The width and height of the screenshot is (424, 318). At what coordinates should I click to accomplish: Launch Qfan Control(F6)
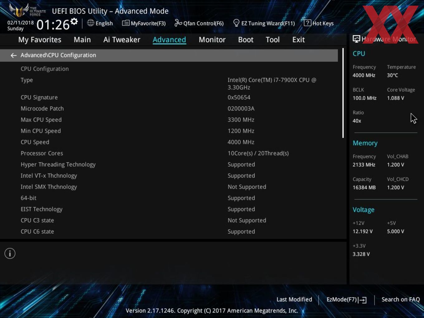point(199,23)
